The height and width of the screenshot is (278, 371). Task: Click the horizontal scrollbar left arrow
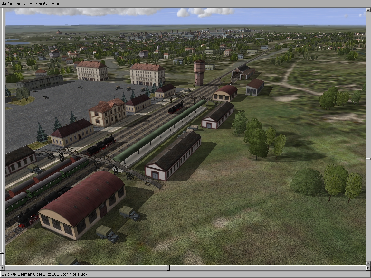tap(3, 268)
